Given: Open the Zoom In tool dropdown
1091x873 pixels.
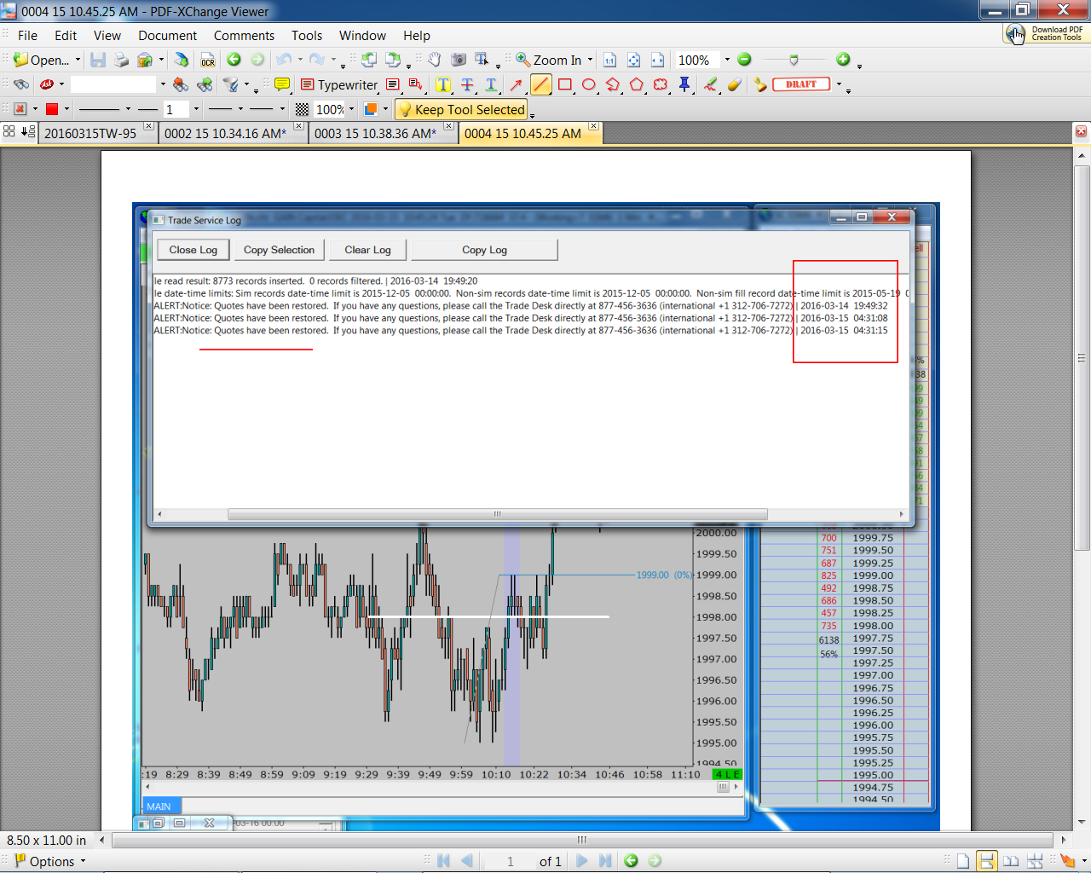Looking at the screenshot, I should [590, 60].
